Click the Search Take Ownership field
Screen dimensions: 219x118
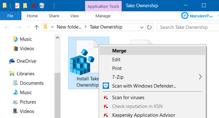pos(188,27)
